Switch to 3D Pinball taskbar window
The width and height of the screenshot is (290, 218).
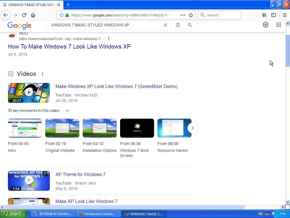coord(54,214)
